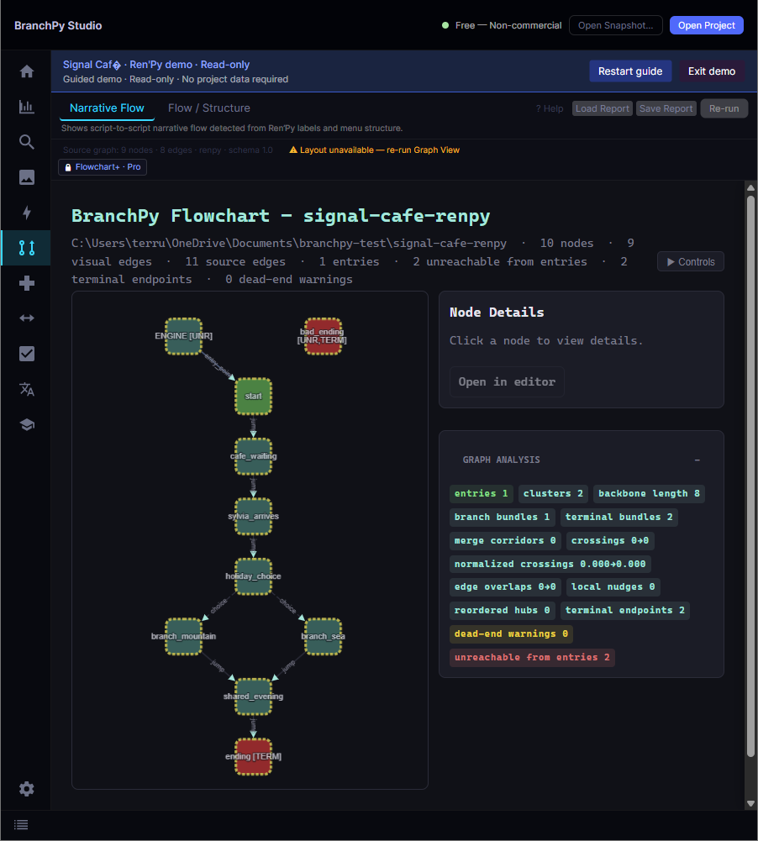Click the Open Project button

707,25
